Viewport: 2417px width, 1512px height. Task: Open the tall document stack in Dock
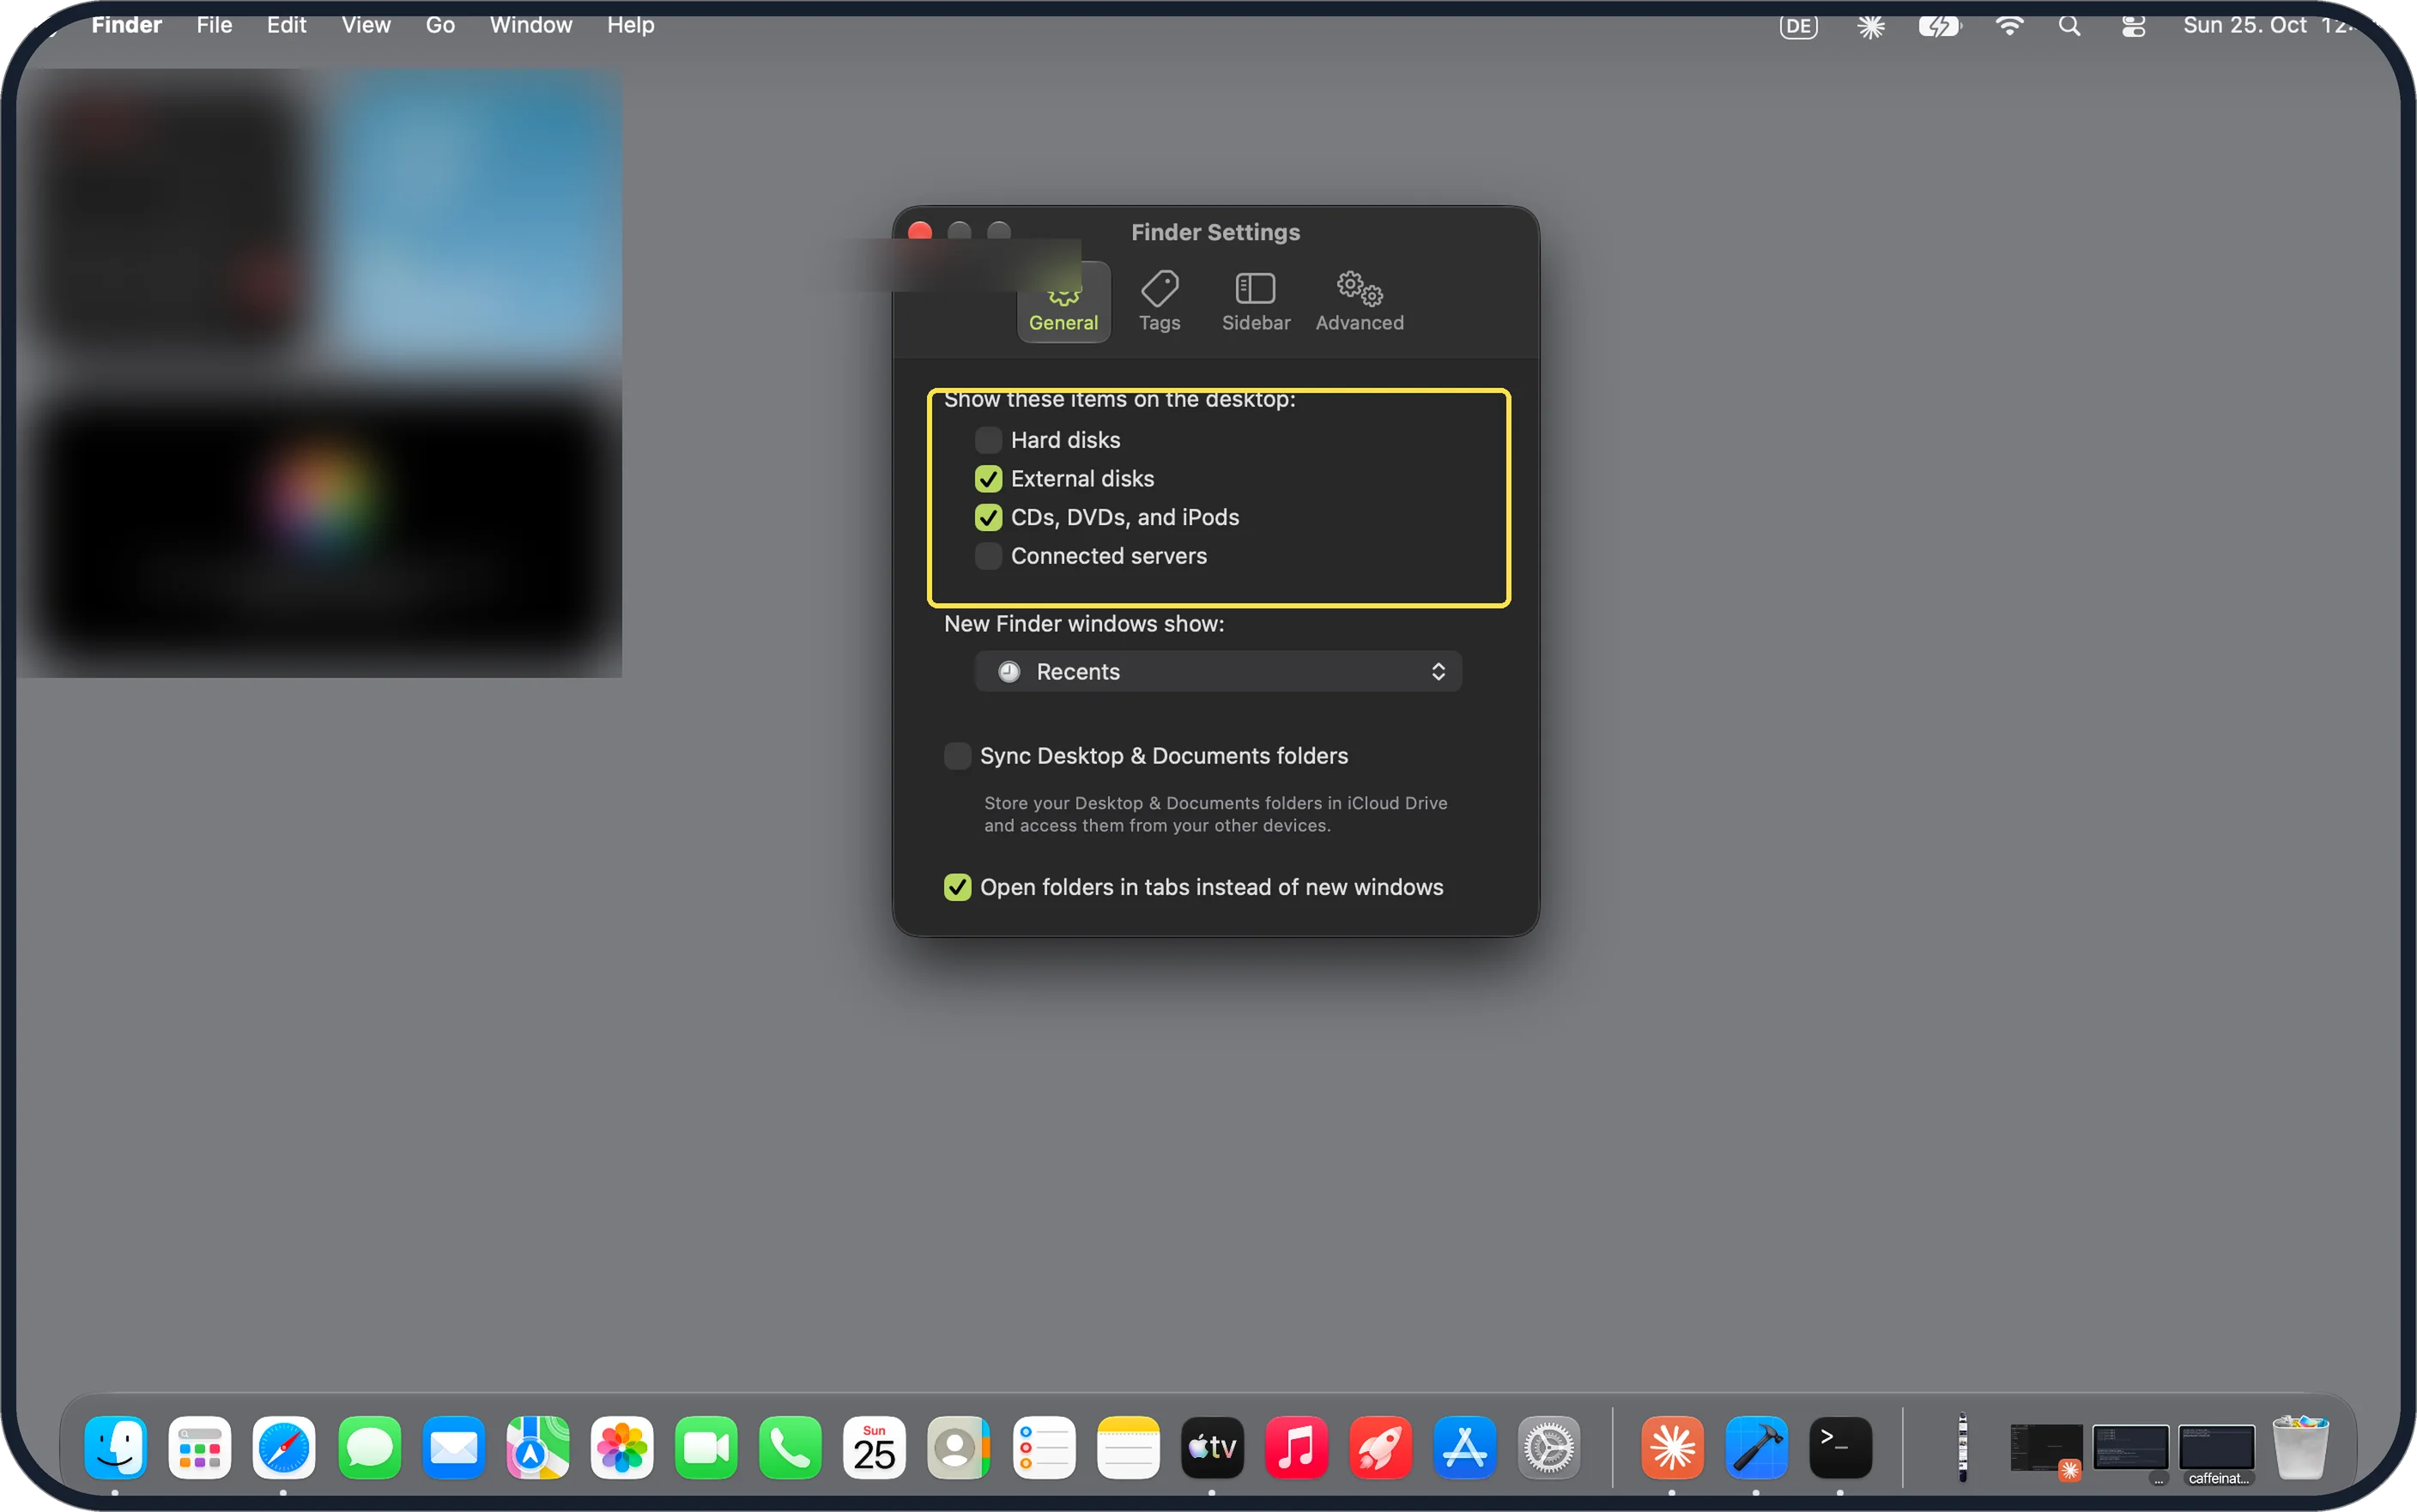click(1962, 1447)
